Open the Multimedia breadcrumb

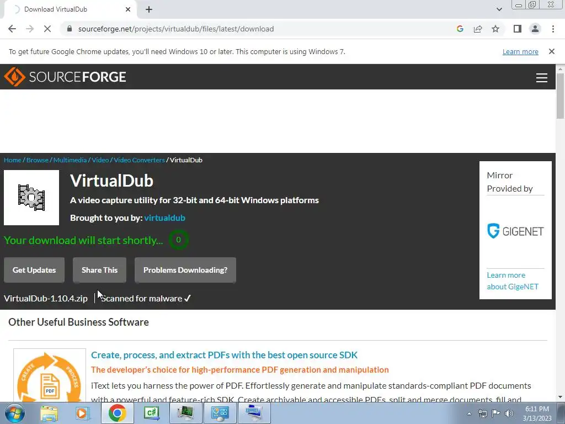pyautogui.click(x=70, y=160)
